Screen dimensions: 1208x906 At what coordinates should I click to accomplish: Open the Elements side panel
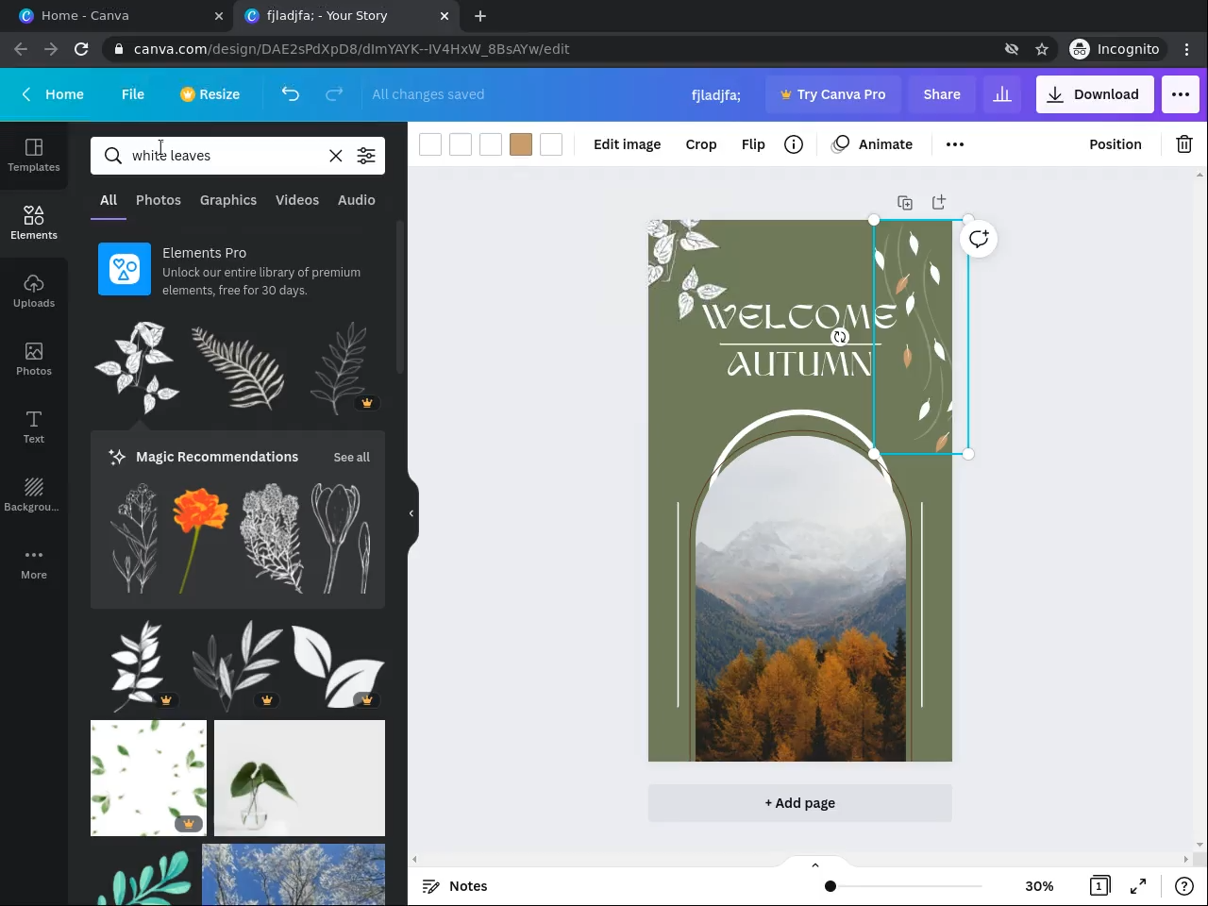point(34,223)
